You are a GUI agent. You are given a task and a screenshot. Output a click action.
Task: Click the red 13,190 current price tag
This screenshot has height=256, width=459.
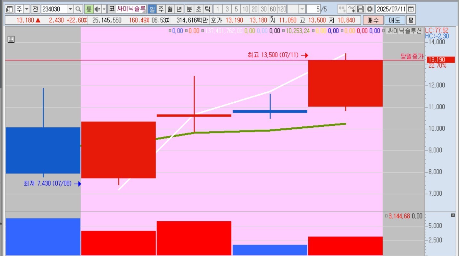[x=441, y=60]
